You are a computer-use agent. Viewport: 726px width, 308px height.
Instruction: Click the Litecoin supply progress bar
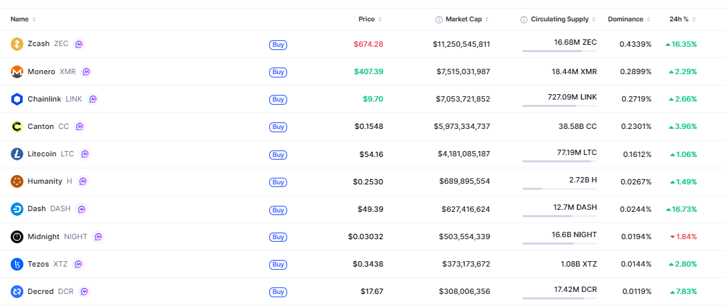point(559,161)
